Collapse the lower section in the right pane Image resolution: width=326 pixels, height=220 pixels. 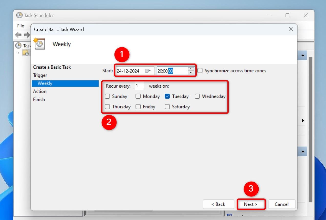coord(303,151)
